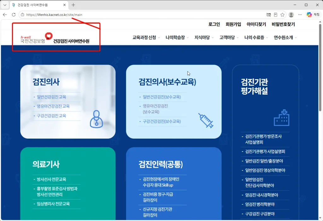
Task: Open the 연수원소개 menu
Action: [x=283, y=38]
